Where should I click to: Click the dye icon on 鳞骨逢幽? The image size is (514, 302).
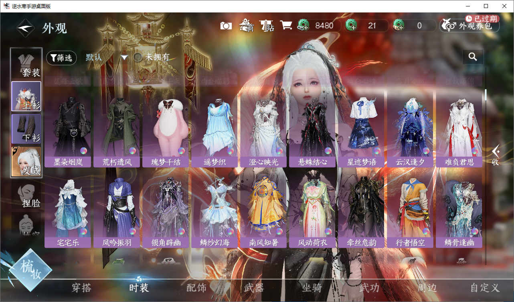point(475,231)
